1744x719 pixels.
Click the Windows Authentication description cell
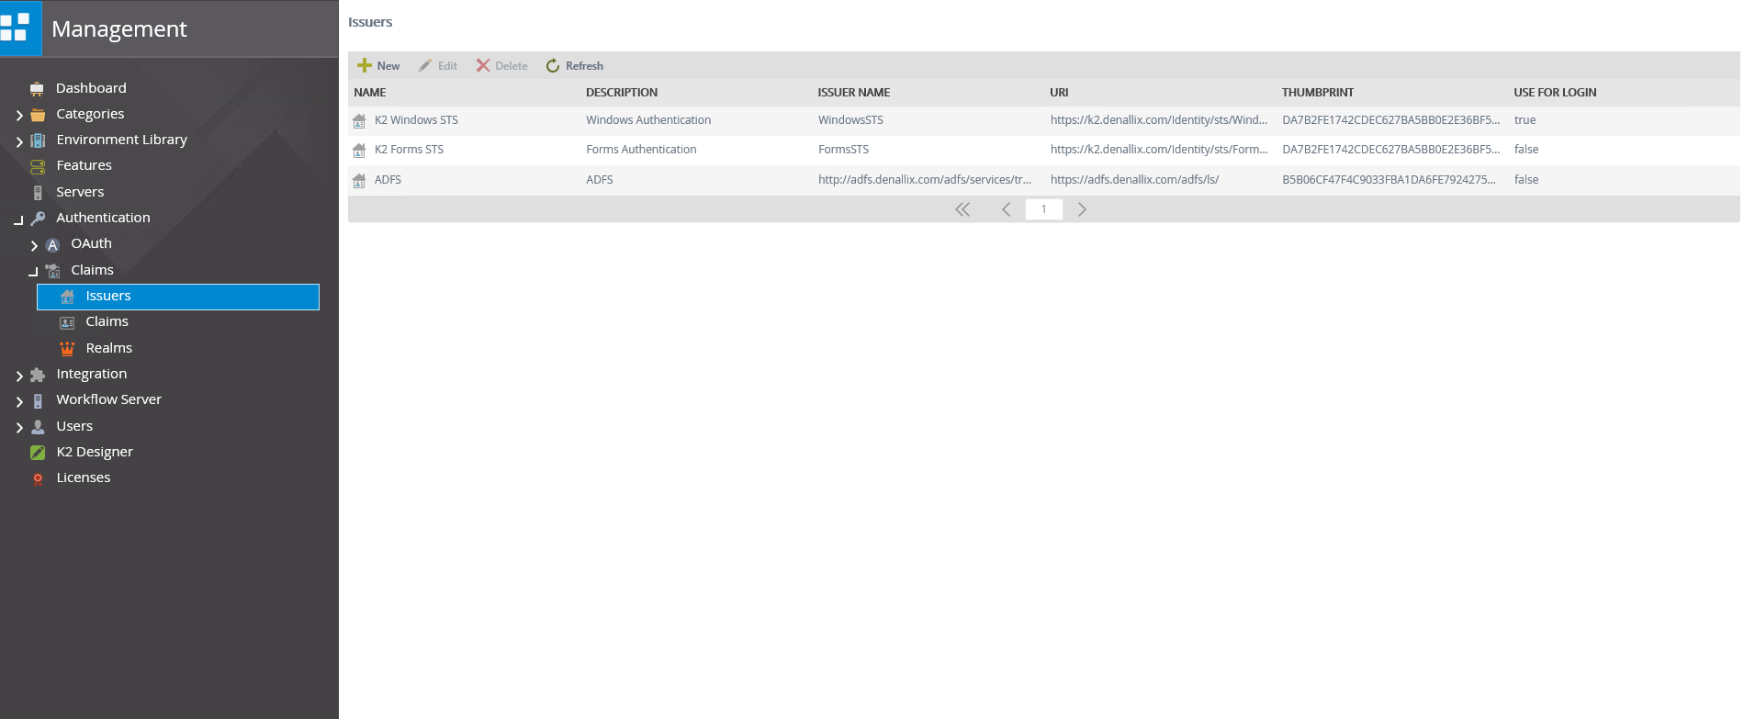[x=648, y=120]
